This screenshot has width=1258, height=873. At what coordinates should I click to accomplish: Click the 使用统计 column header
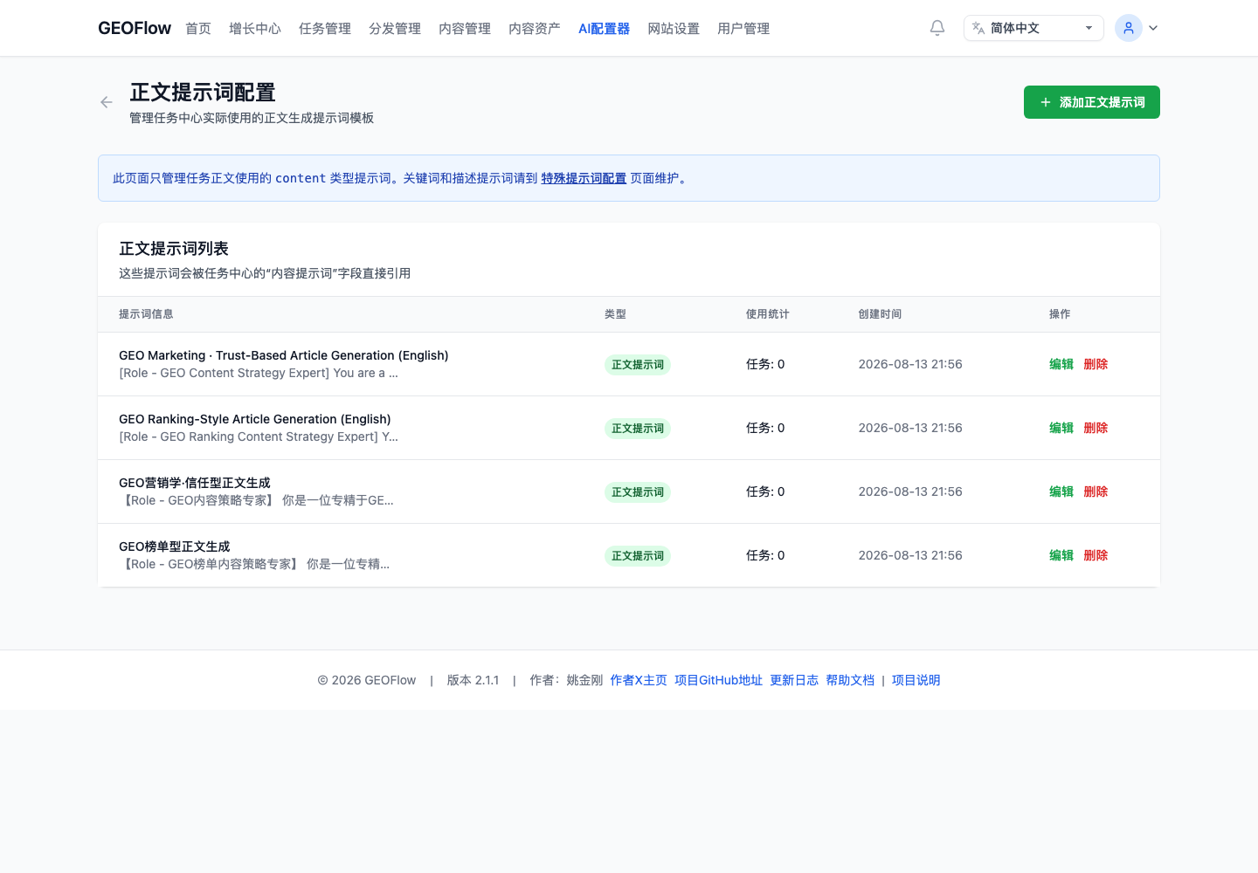[767, 314]
